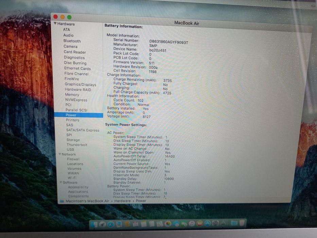This screenshot has height=238, width=317.
Task: Select Graphics/Displays in the sidebar
Action: point(81,84)
